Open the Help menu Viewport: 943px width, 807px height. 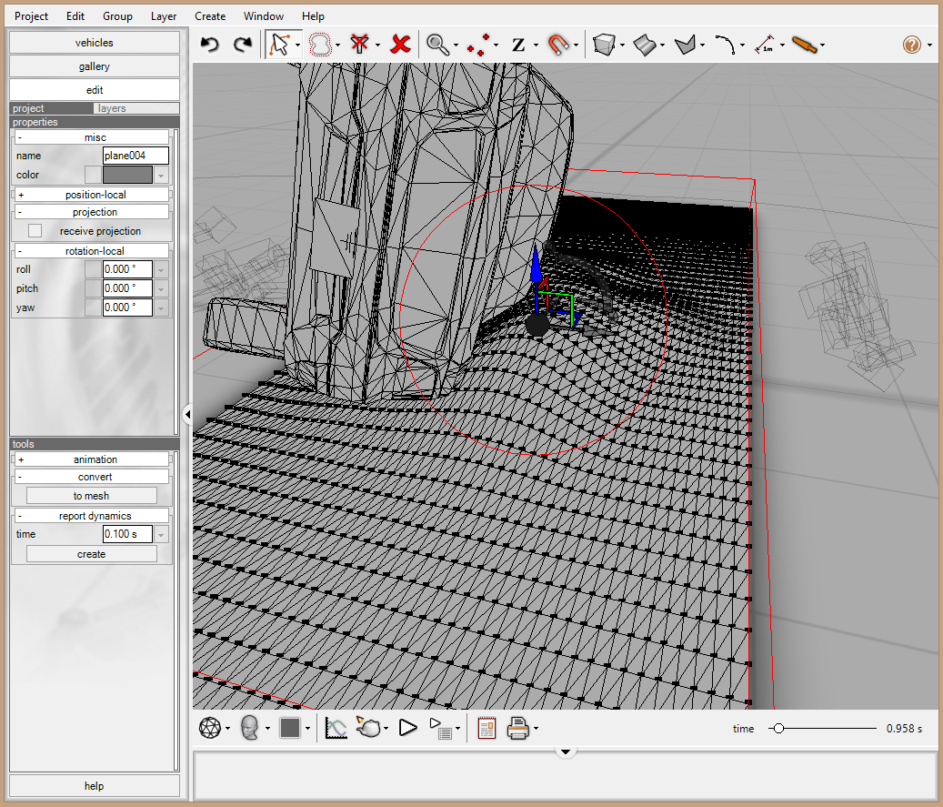pos(313,16)
